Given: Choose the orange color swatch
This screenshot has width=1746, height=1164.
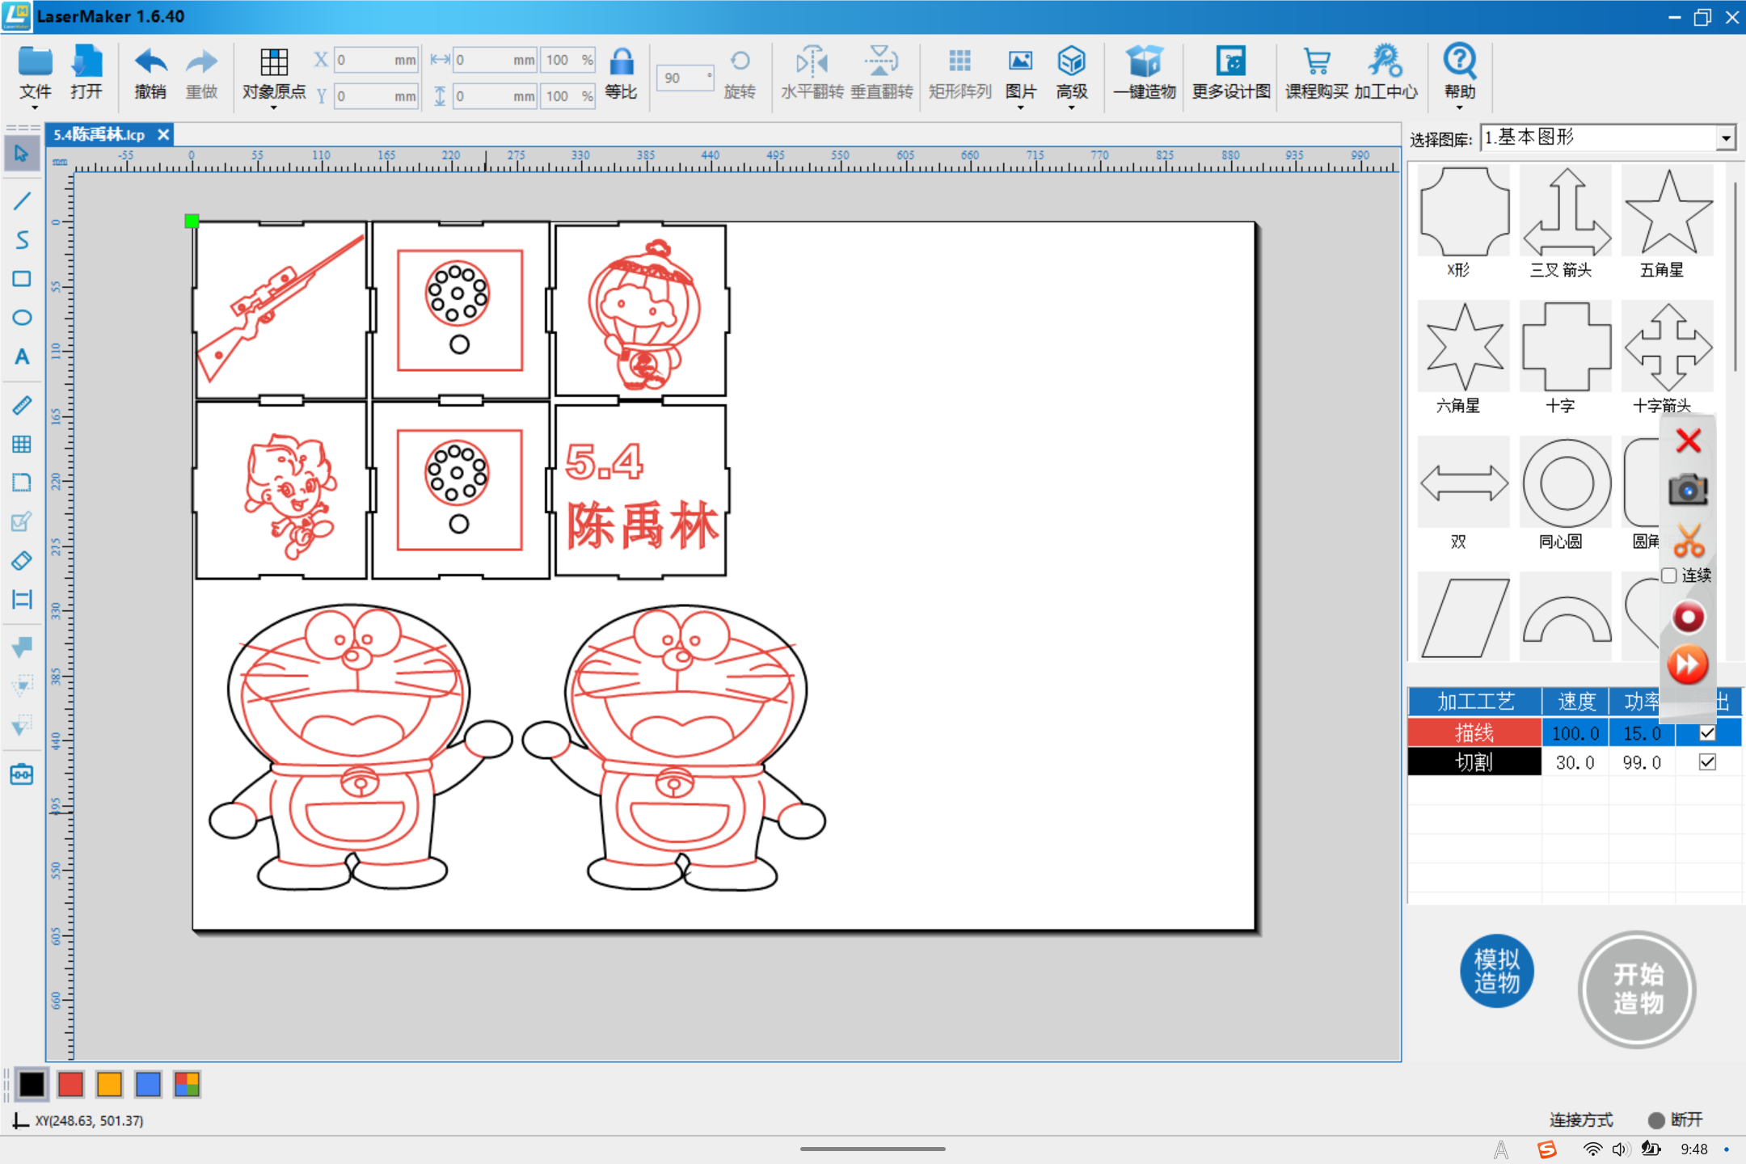Looking at the screenshot, I should pyautogui.click(x=109, y=1084).
